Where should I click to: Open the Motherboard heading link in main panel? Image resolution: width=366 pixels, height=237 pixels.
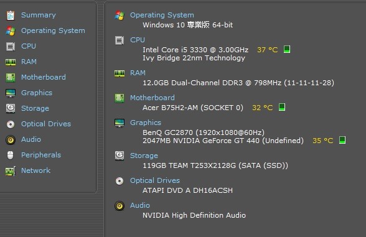152,98
